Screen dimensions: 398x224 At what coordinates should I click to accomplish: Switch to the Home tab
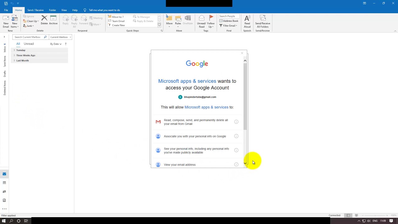click(18, 10)
